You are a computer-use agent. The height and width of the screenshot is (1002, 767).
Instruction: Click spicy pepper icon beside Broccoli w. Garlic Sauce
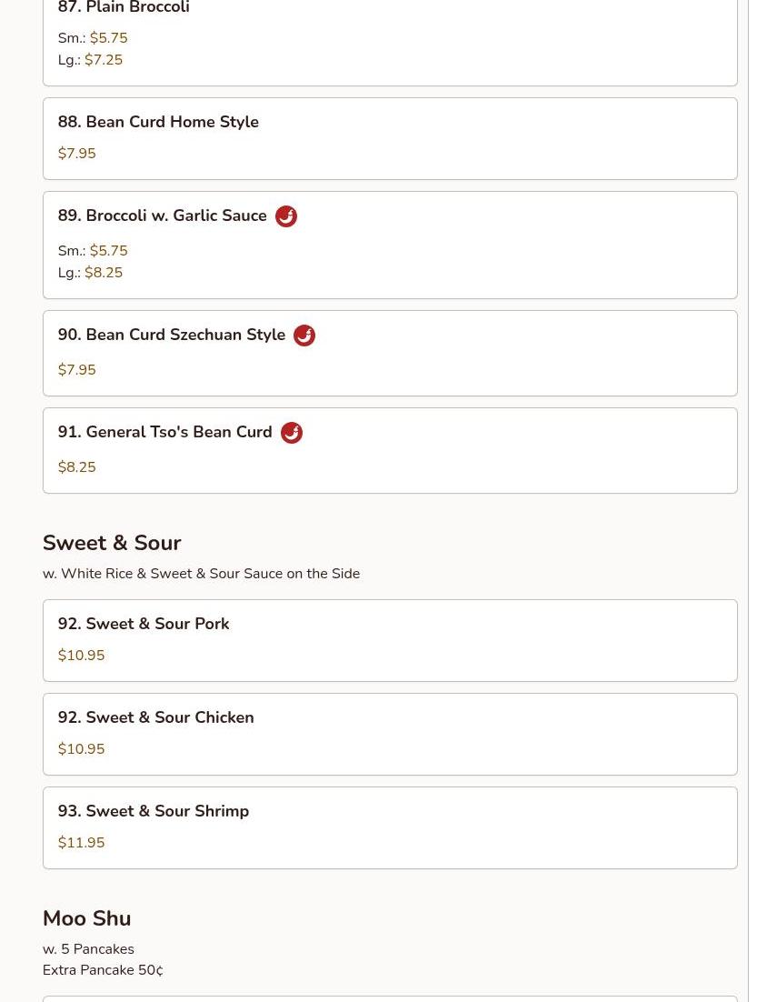[x=286, y=216]
